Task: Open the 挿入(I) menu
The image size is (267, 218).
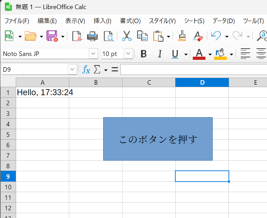Action: click(x=102, y=21)
